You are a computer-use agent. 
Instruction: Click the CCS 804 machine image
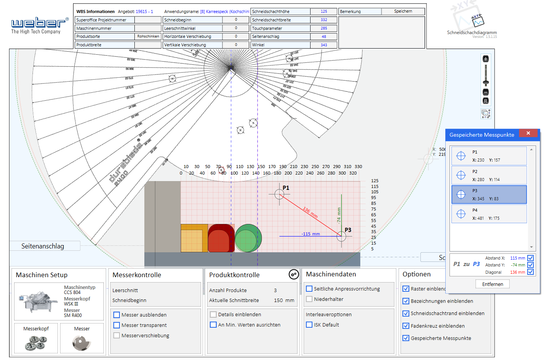coord(38,302)
